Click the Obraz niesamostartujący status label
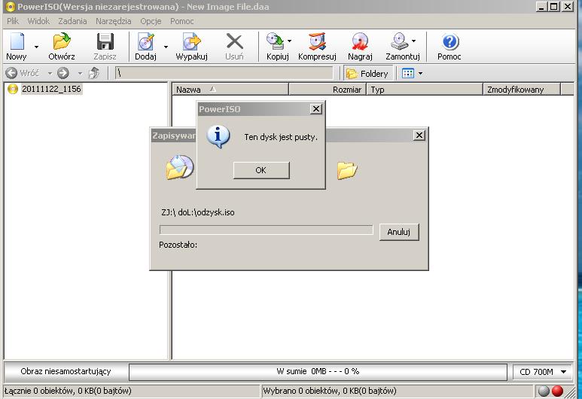The image size is (582, 399). [x=66, y=371]
